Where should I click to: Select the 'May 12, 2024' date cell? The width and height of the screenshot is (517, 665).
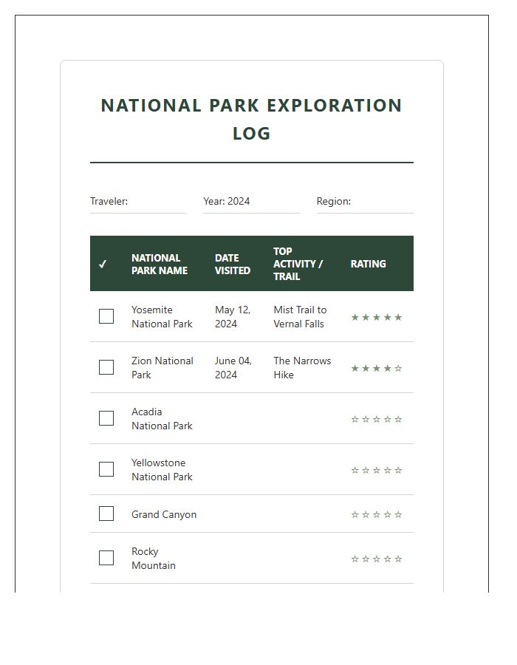pos(233,317)
